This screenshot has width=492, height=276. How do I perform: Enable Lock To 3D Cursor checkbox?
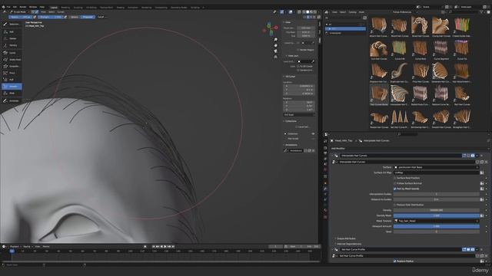298,67
